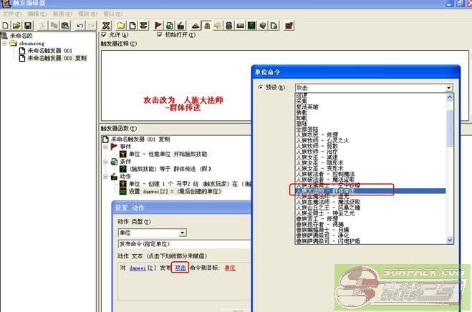Collapse the chuansong folder in trigger tree
Screen dimensions: 472x312
click(x=4, y=43)
